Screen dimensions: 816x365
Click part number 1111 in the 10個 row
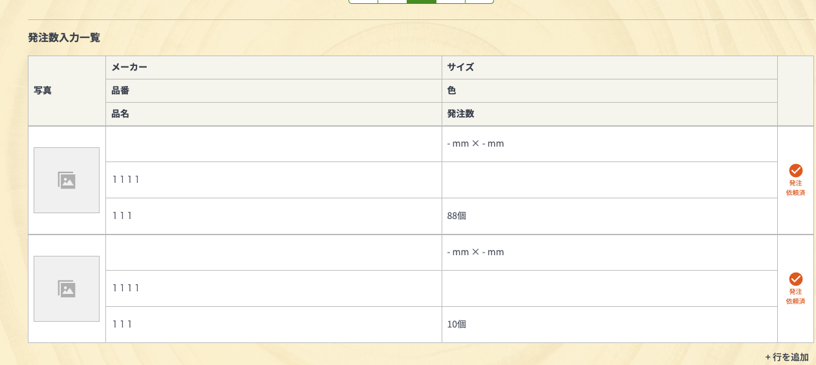[x=126, y=288]
